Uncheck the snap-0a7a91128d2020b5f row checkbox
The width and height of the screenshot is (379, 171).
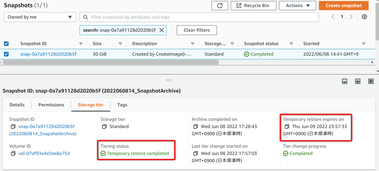(x=6, y=54)
